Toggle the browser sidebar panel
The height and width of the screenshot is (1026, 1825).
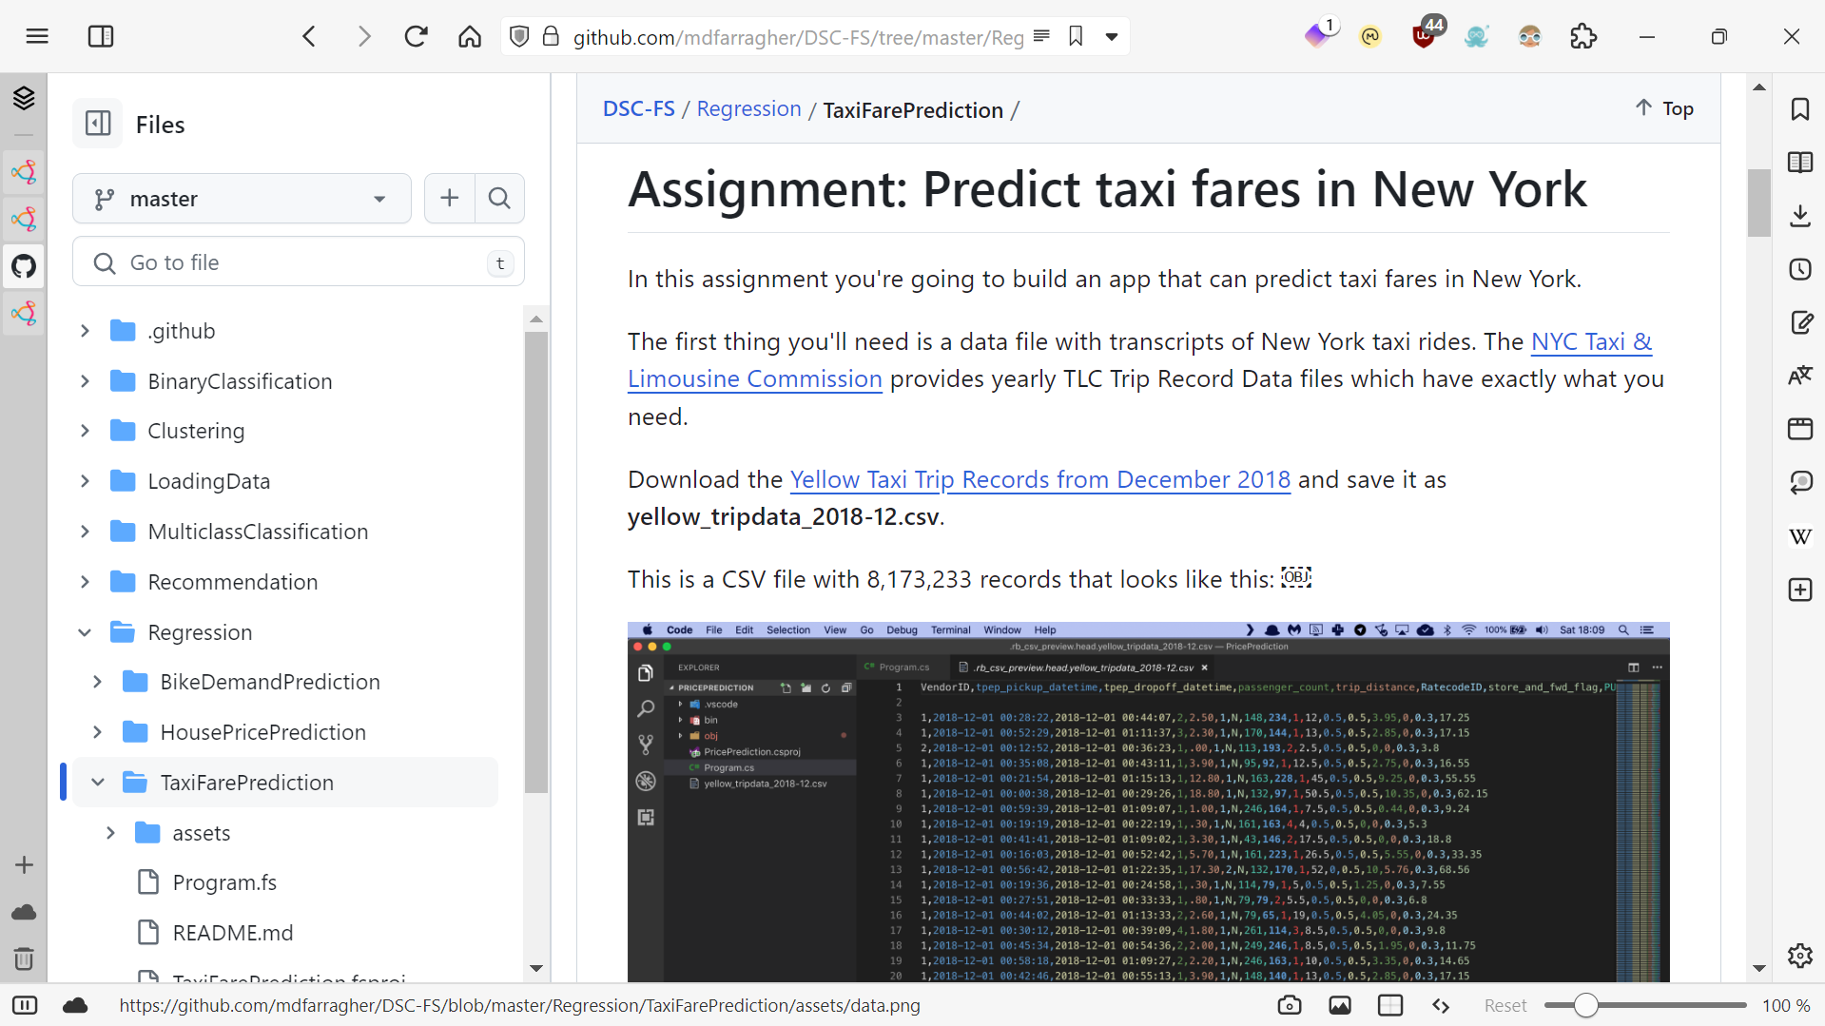coord(101,37)
